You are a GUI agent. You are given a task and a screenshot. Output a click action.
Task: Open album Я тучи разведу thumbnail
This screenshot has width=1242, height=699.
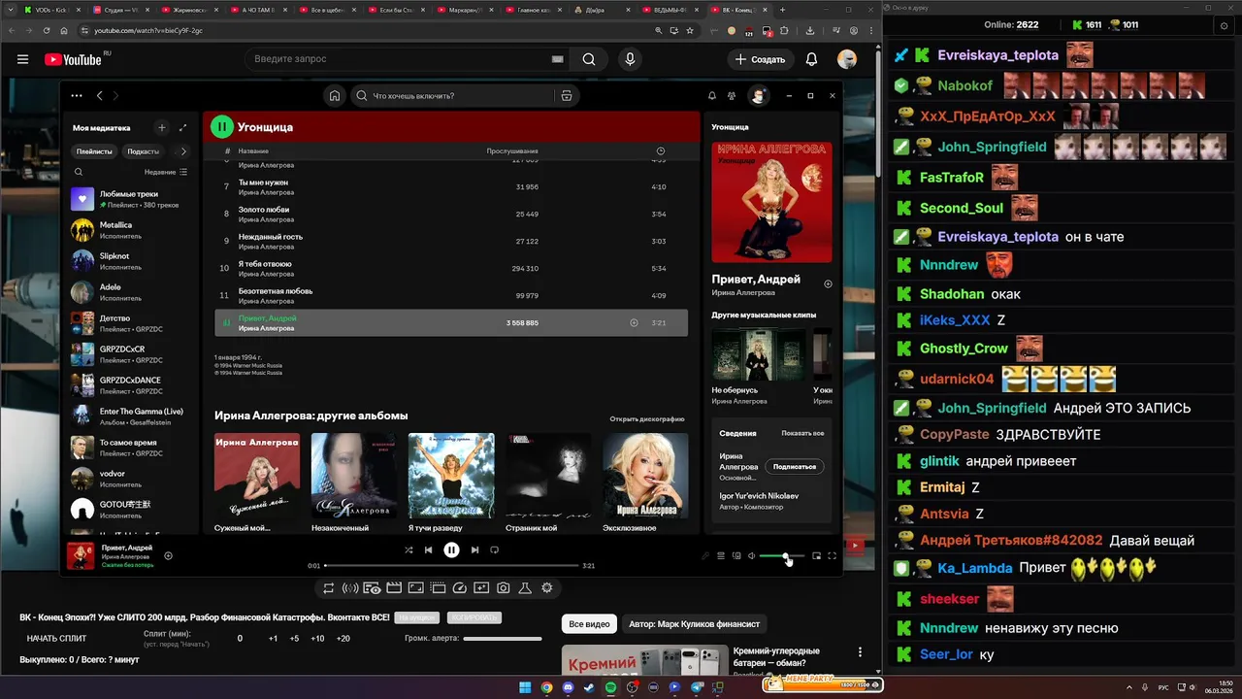coord(451,476)
